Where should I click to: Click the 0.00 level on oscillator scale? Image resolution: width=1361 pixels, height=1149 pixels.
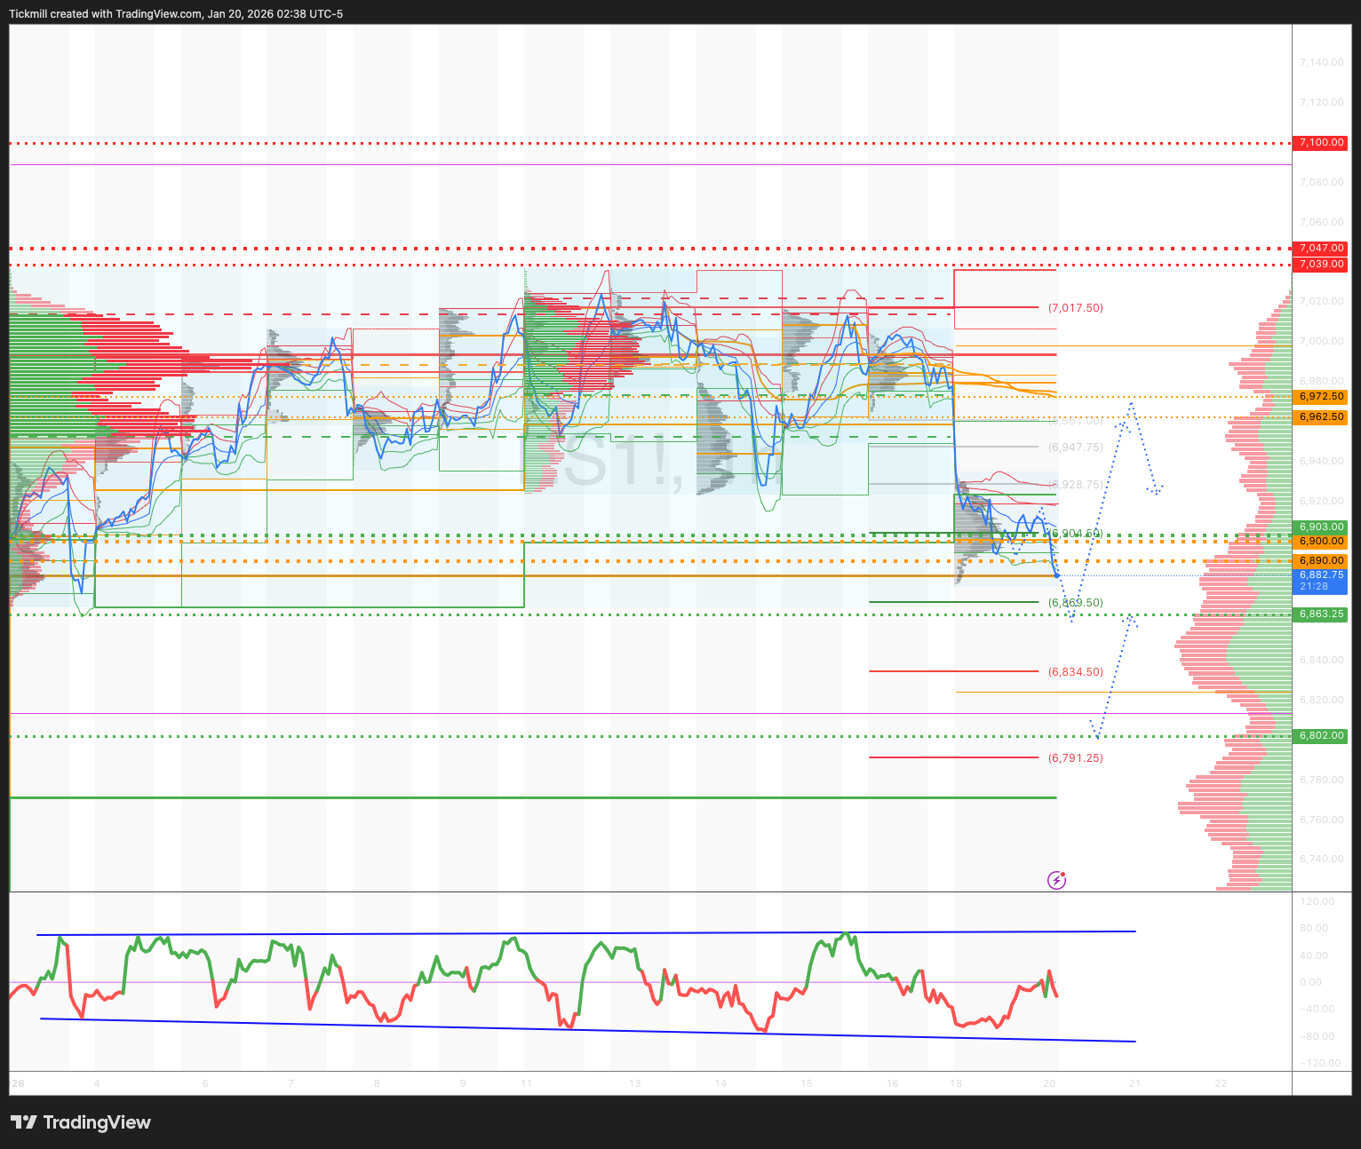1310,982
